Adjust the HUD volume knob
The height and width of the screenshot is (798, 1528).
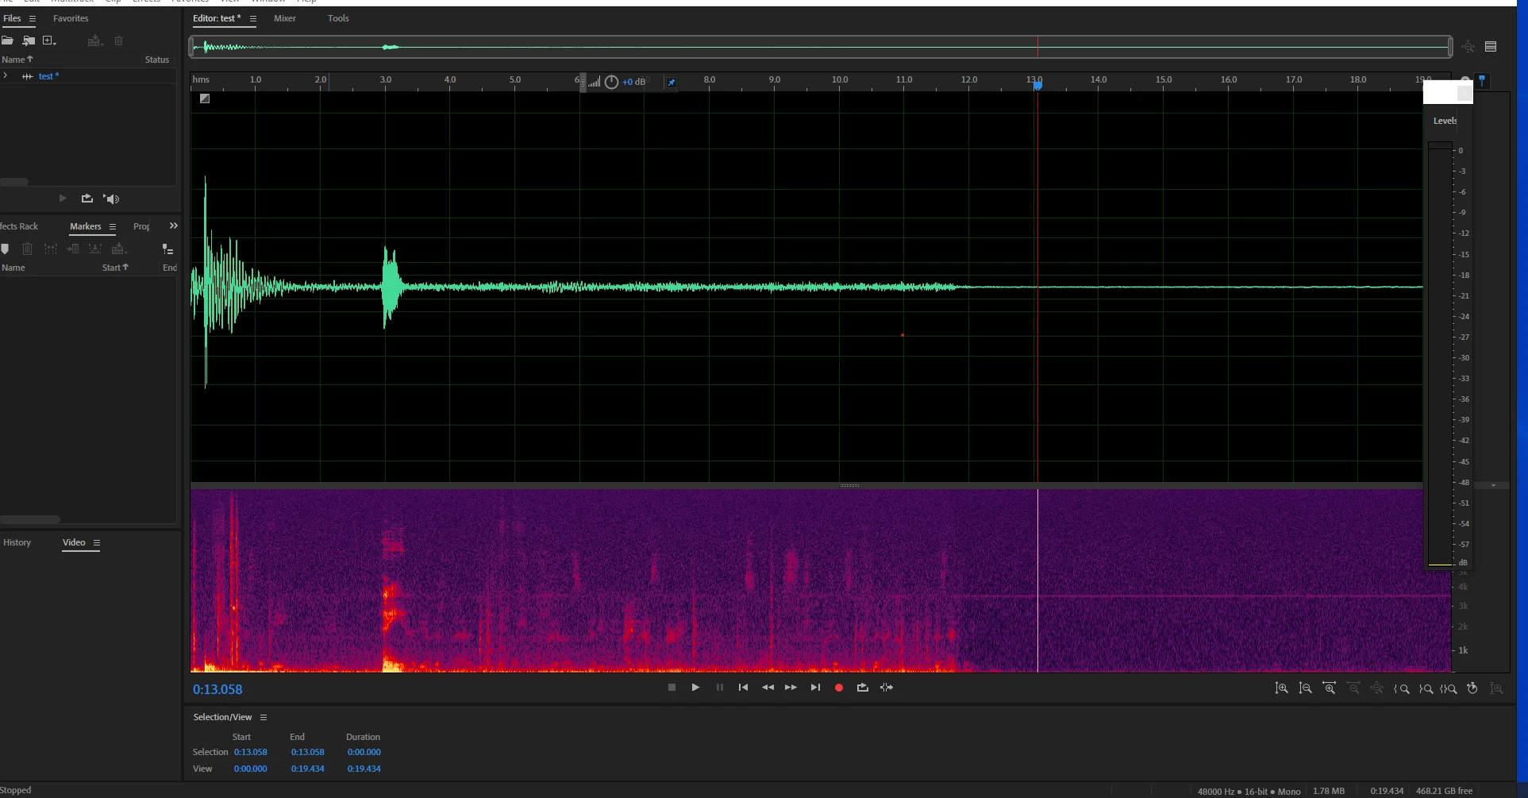pos(611,82)
